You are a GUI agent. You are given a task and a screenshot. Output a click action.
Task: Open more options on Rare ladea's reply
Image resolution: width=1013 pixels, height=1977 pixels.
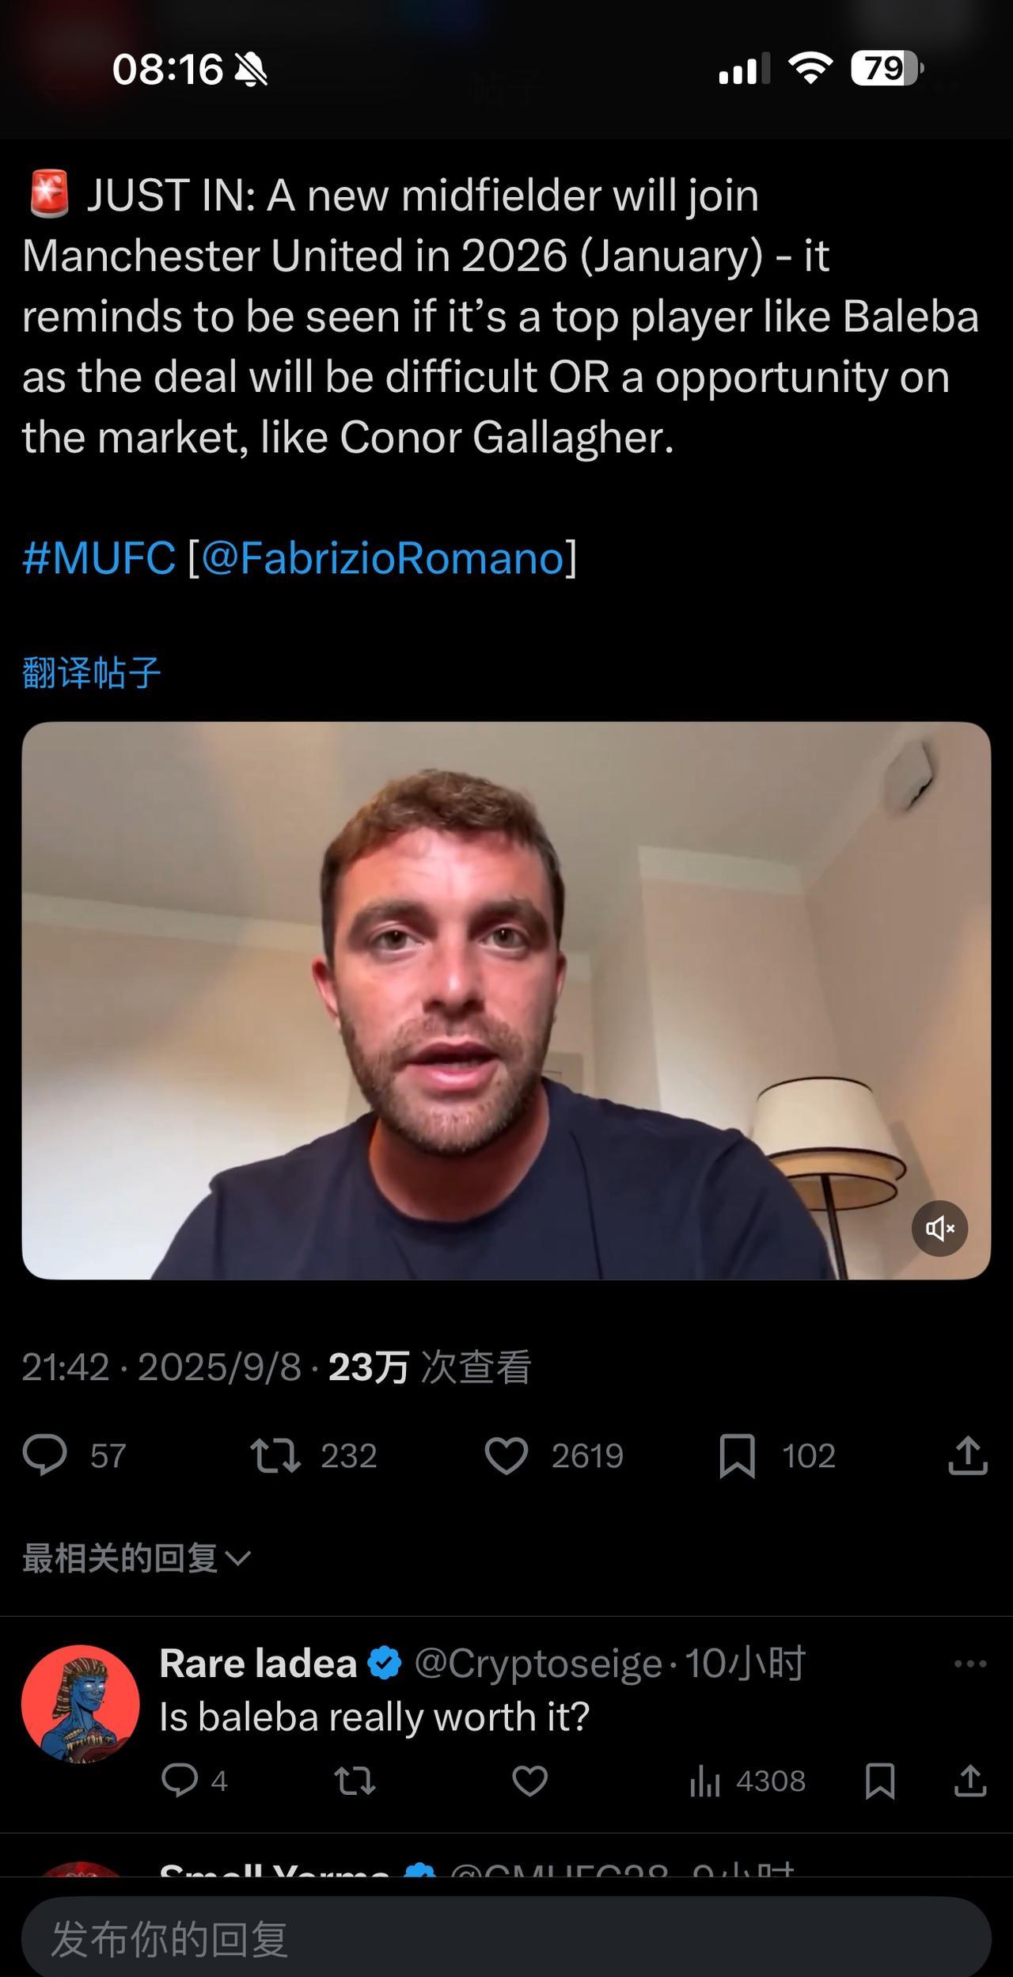970,1663
